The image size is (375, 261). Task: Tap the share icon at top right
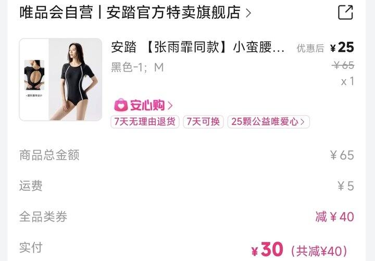point(345,12)
